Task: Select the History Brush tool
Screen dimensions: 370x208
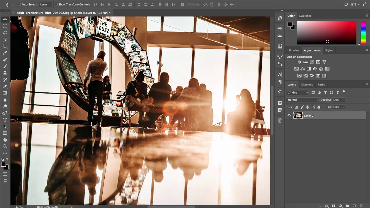Action: (5, 79)
